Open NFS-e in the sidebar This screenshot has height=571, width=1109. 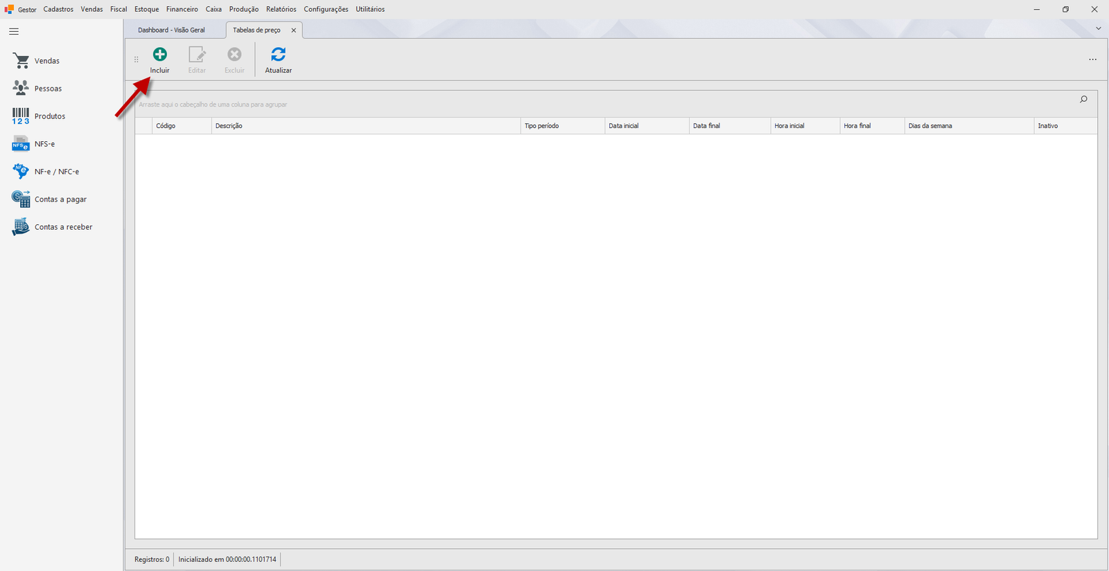33,144
